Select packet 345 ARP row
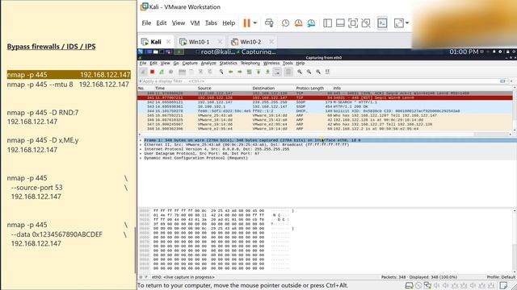Screen dimensions: 517x290 point(326,115)
